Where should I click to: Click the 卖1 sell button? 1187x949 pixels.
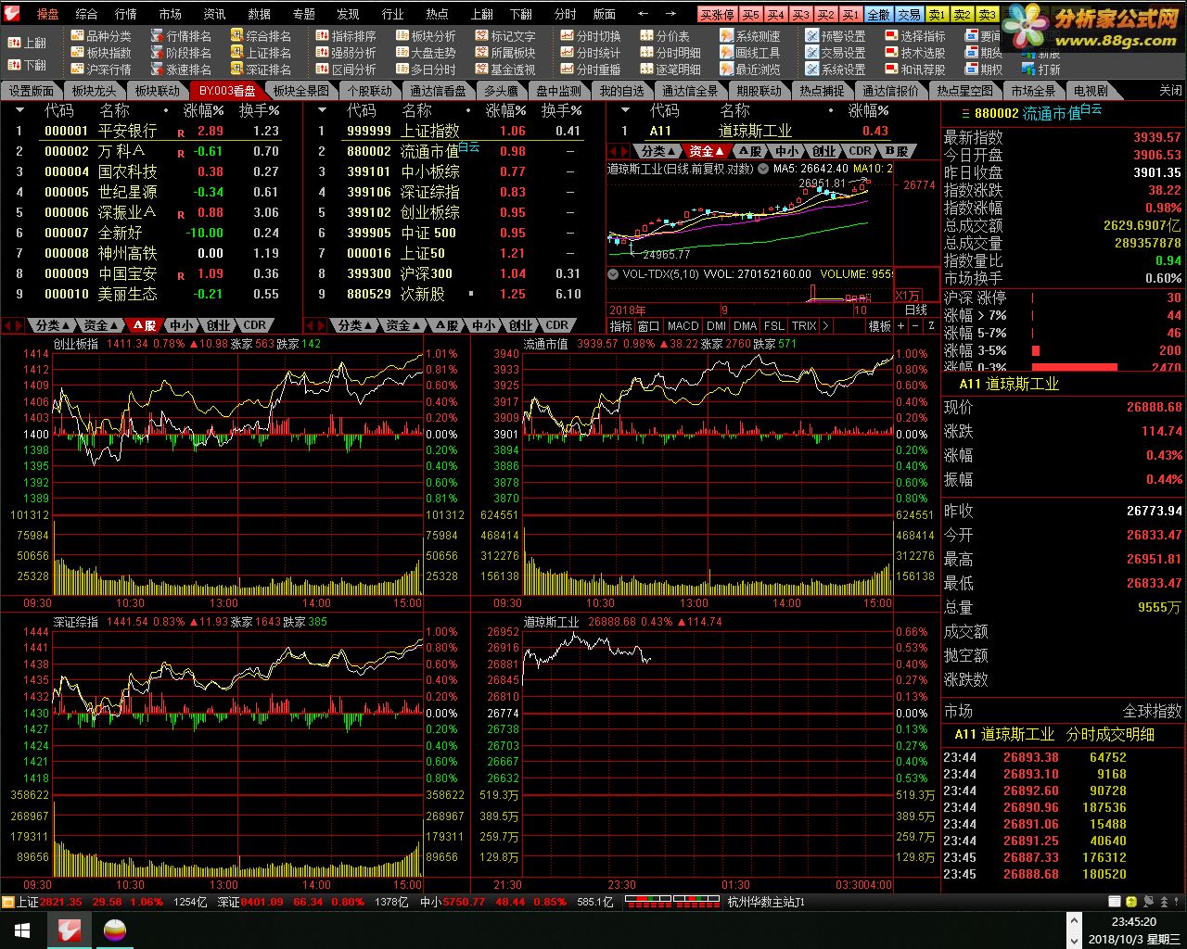938,15
